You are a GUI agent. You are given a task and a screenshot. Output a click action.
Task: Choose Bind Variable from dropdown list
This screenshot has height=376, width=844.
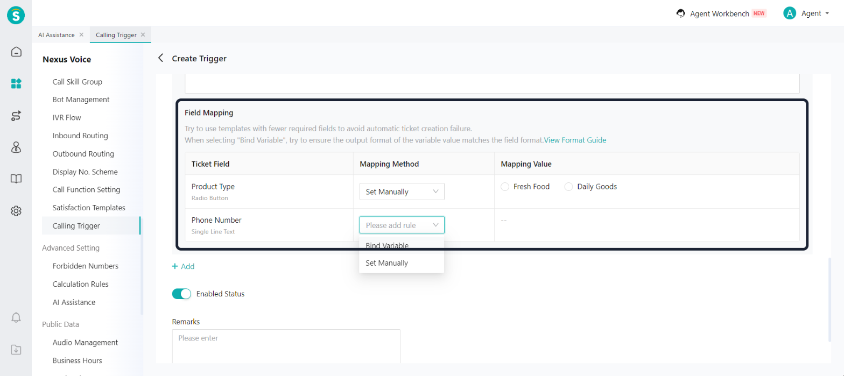click(402, 246)
